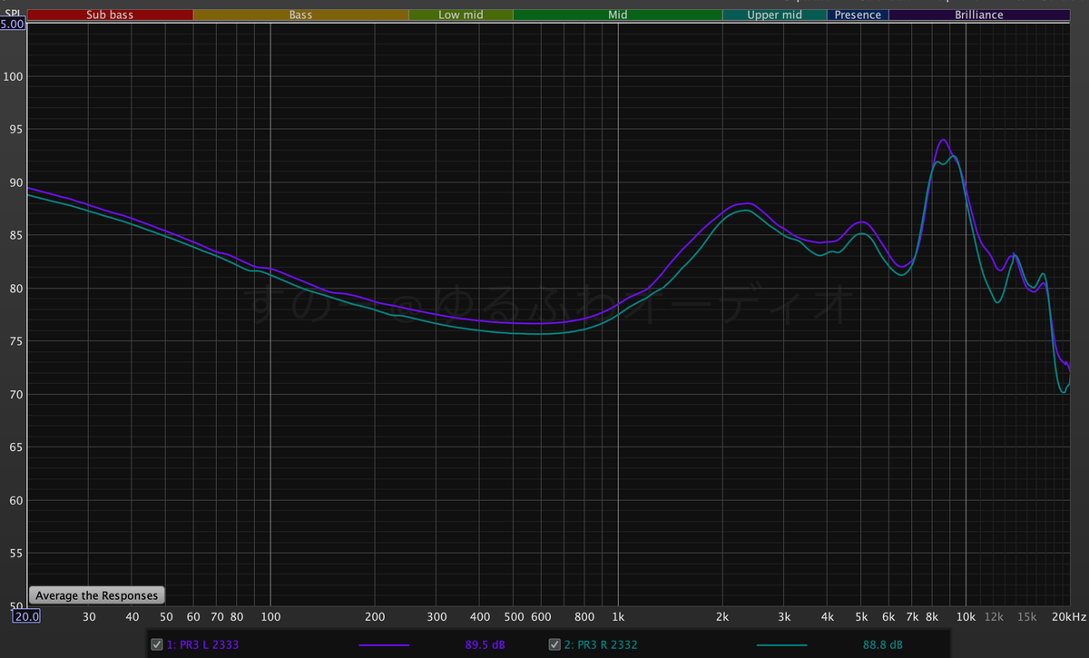Uncheck the PR3 R 2332 trace checkbox
The image size is (1089, 658).
[x=555, y=644]
